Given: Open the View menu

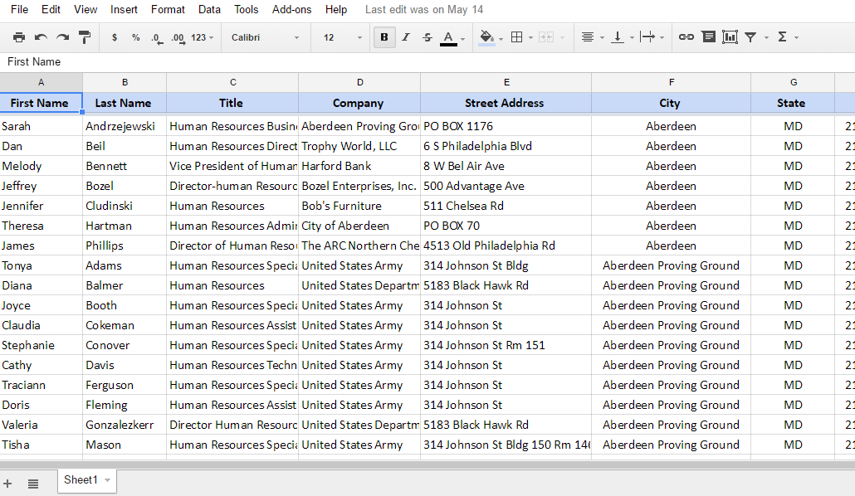Looking at the screenshot, I should tap(85, 9).
